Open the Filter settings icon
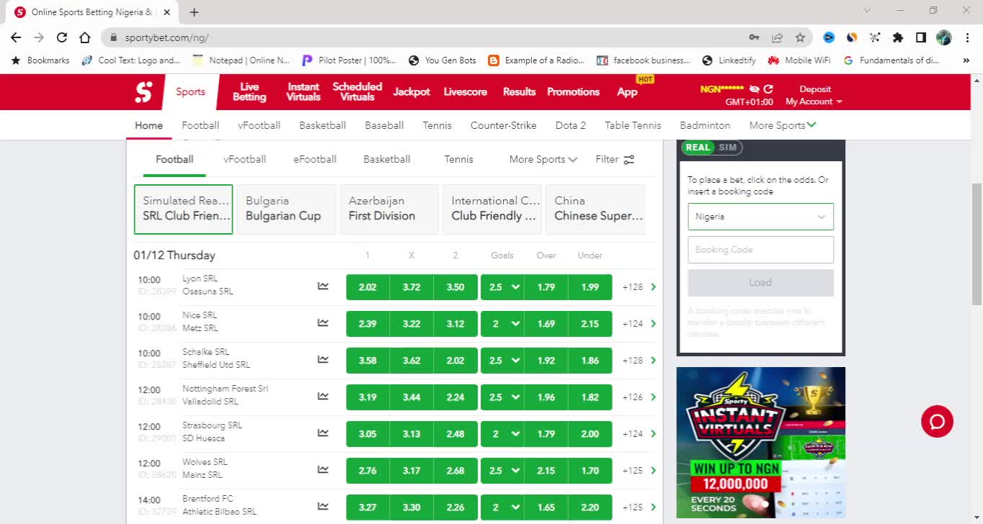Image resolution: width=983 pixels, height=524 pixels. point(629,160)
